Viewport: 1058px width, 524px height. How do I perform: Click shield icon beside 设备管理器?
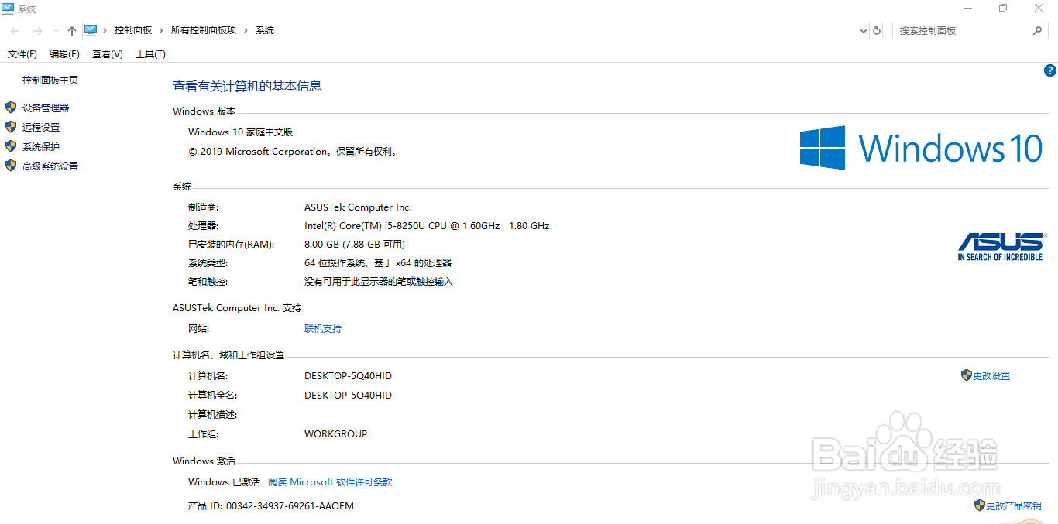[x=11, y=108]
